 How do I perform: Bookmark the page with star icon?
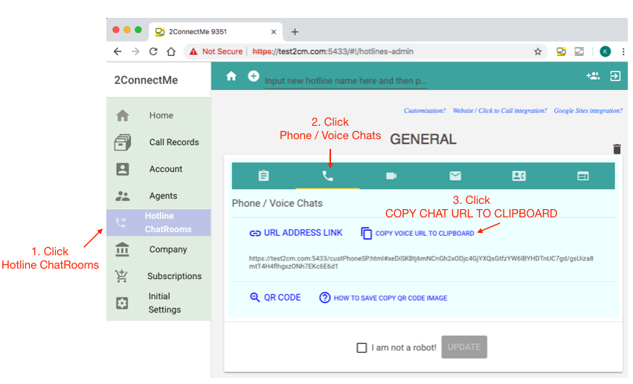(x=538, y=51)
